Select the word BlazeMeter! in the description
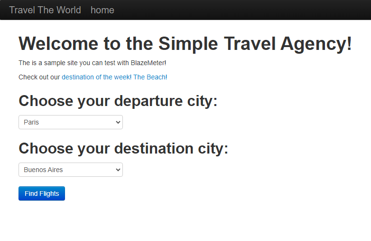371x241 pixels. point(148,63)
